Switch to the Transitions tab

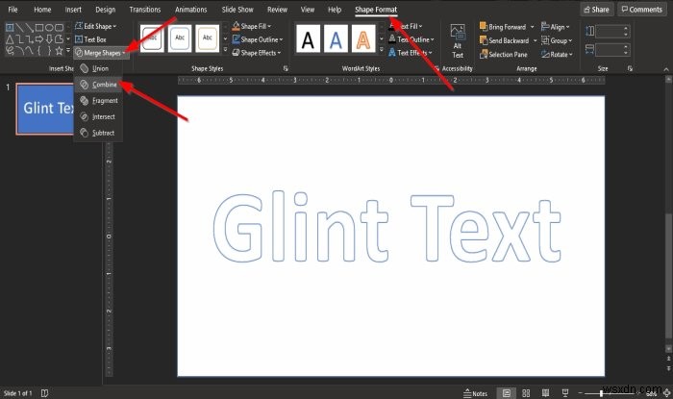click(144, 10)
